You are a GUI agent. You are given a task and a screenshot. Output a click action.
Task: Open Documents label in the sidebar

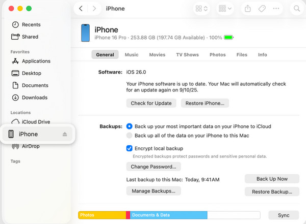tap(35, 85)
